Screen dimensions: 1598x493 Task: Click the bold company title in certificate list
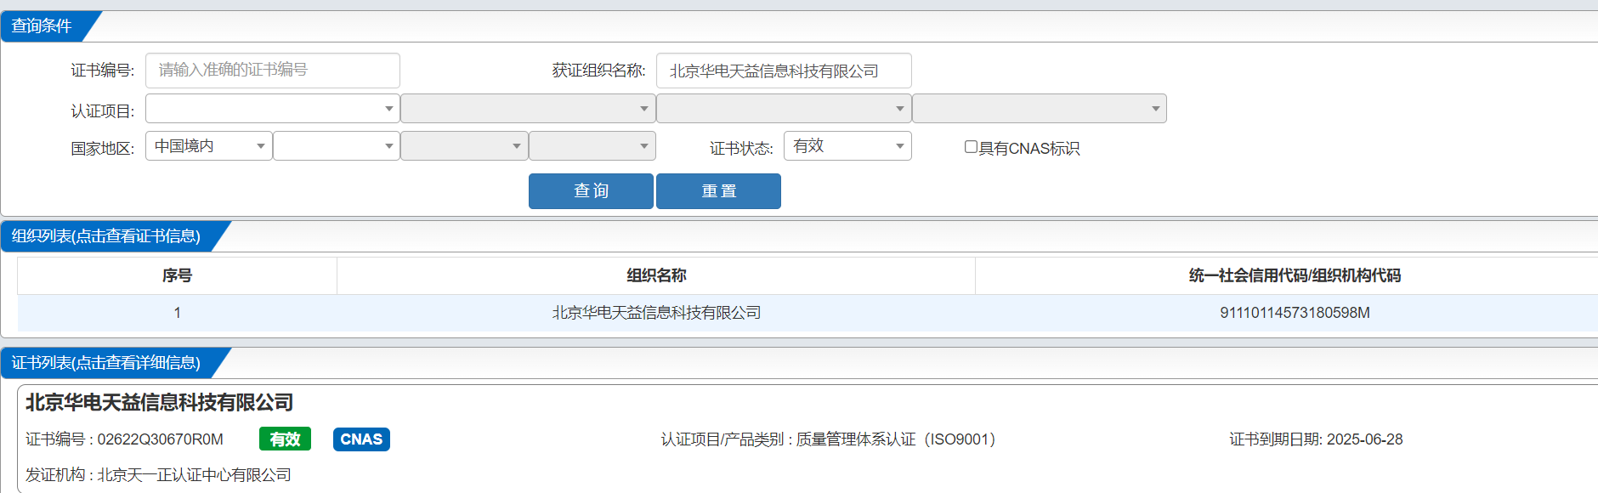coord(160,403)
